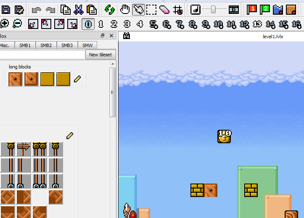This screenshot has height=218, width=304.
Task: Adjust the music volume slider handle
Action: [213, 9]
